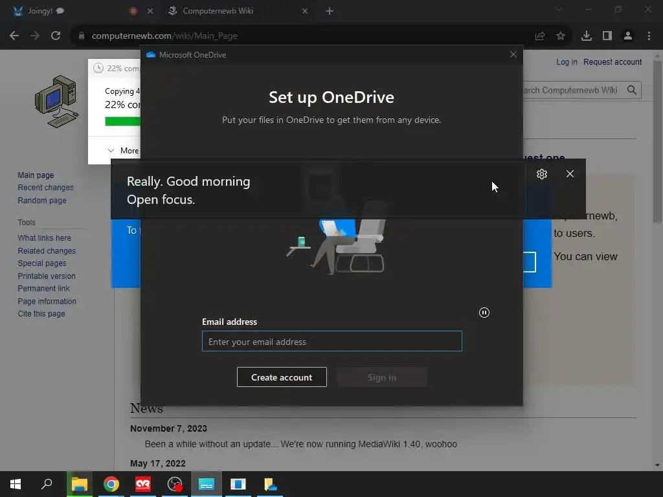Image resolution: width=663 pixels, height=497 pixels.
Task: Close the live captions bar
Action: 570,174
